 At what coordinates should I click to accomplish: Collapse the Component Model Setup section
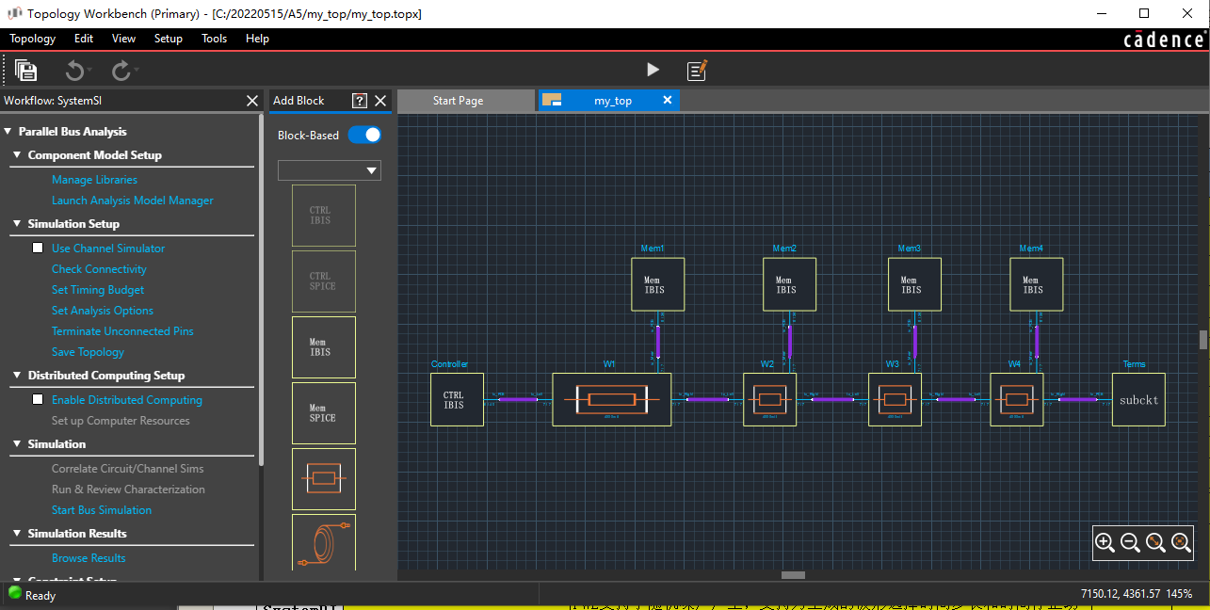click(x=16, y=155)
